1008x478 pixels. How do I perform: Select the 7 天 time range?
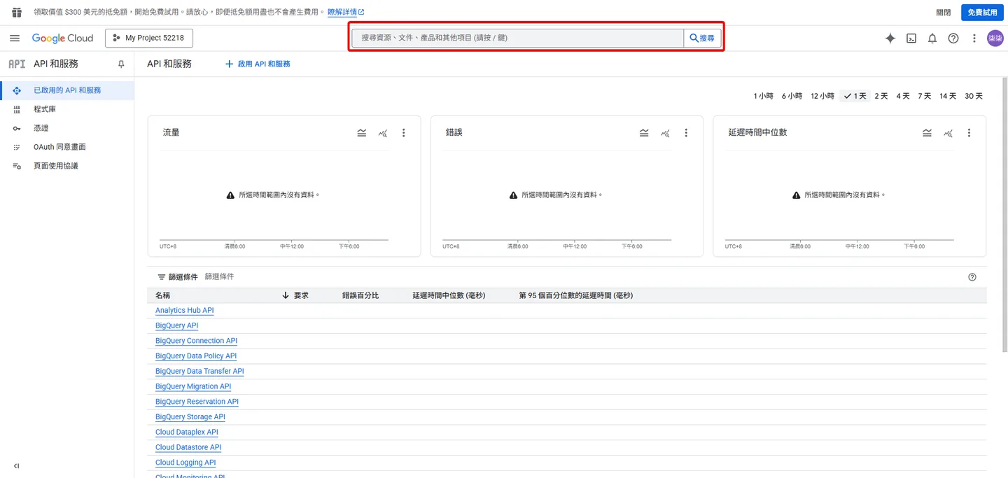(x=925, y=96)
